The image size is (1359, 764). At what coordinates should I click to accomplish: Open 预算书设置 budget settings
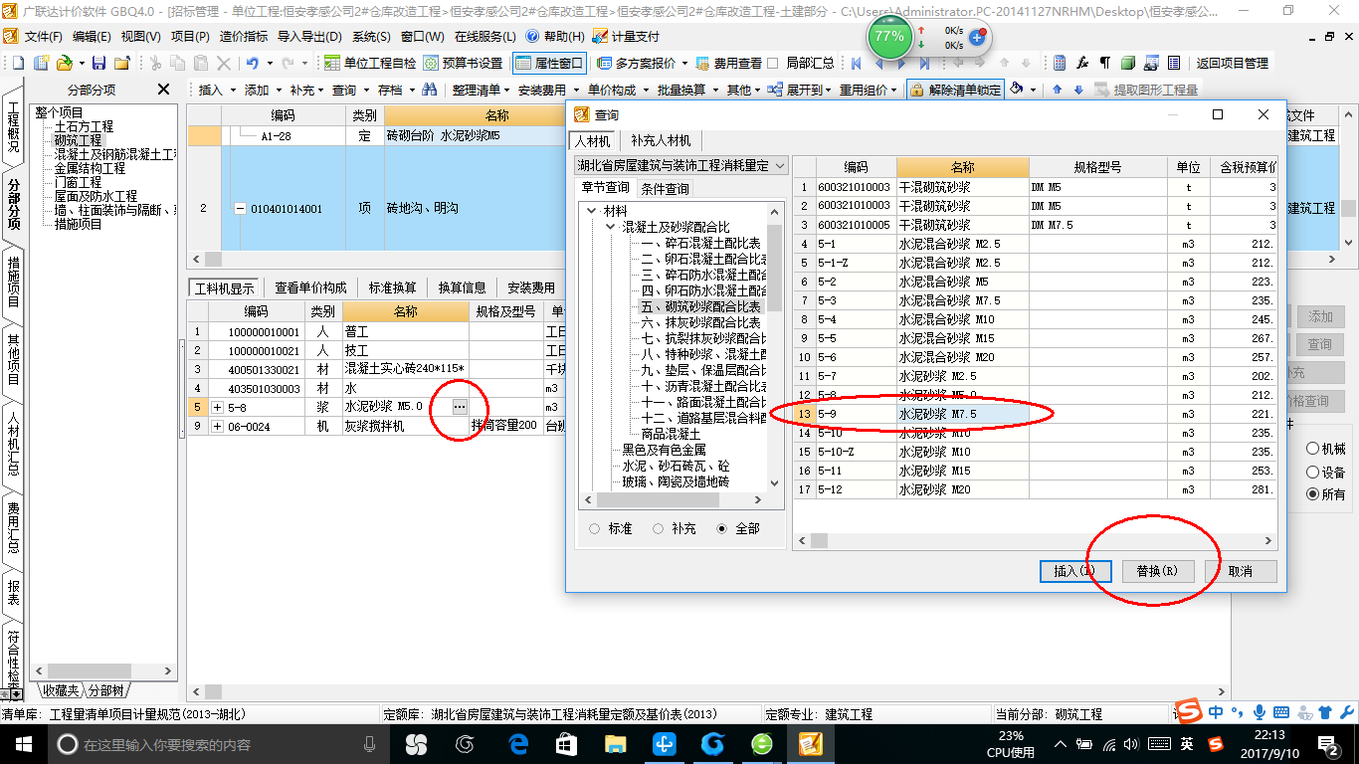[x=463, y=63]
